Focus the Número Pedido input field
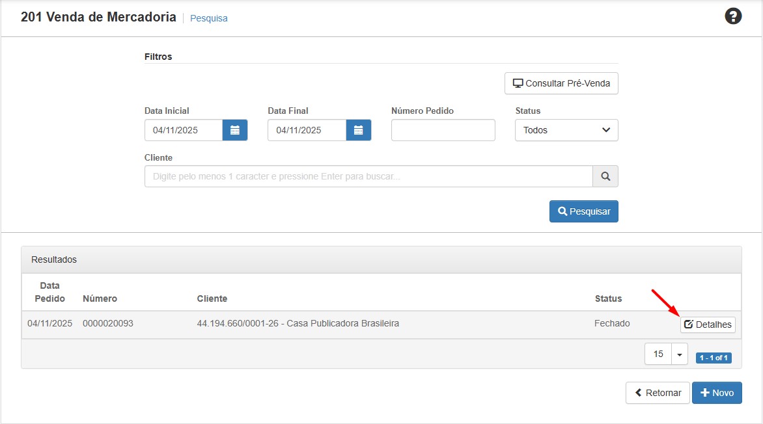Viewport: 763px width, 424px height. pos(443,130)
